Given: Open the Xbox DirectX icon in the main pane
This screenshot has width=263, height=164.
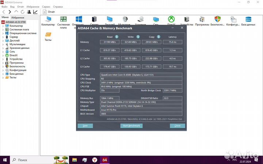Looking at the screenshot, I should pyautogui.click(x=171, y=19).
